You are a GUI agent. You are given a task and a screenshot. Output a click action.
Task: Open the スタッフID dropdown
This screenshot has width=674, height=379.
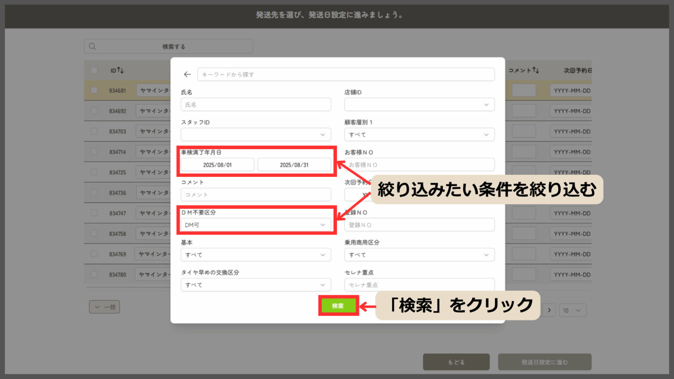pos(256,135)
